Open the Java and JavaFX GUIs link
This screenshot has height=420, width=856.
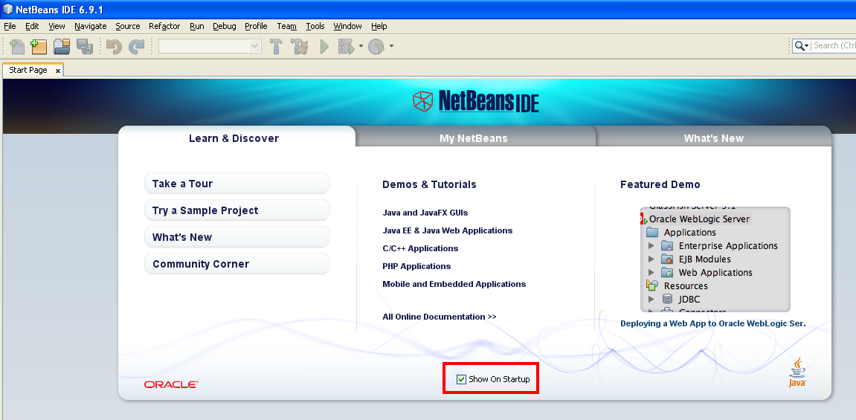pos(425,213)
